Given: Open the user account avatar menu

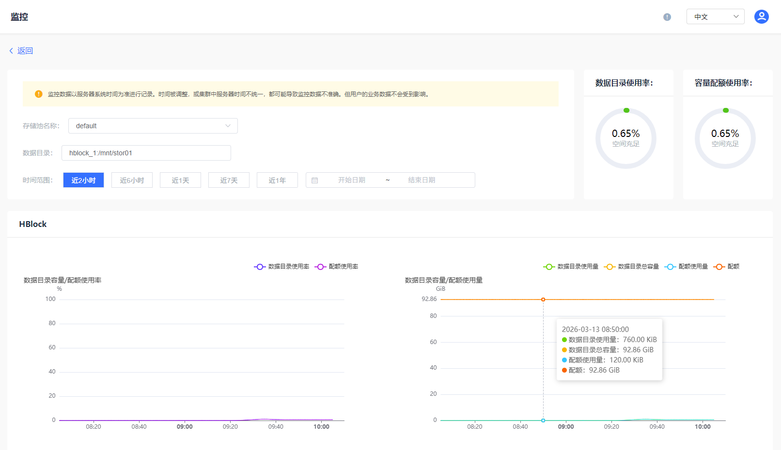Looking at the screenshot, I should (761, 17).
